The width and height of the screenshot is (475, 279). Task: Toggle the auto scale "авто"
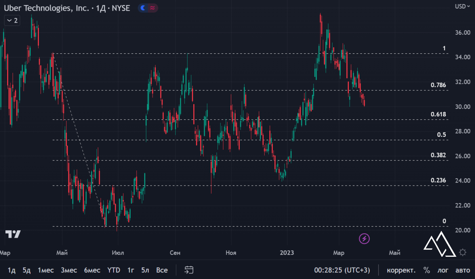pyautogui.click(x=462, y=270)
